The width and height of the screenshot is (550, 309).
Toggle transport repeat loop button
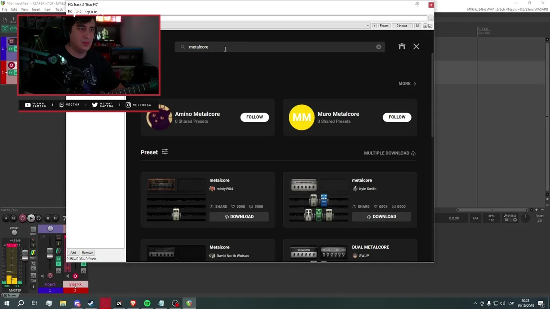point(39,218)
